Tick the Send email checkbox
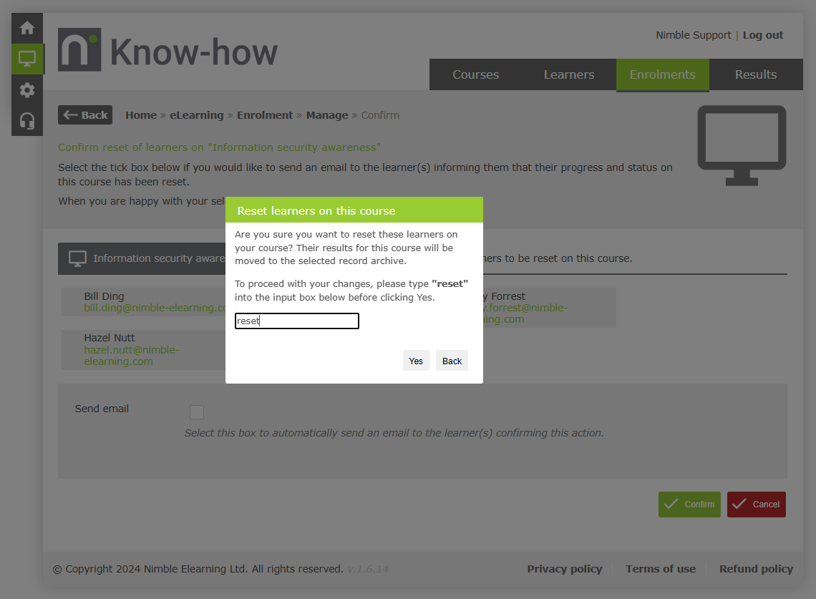The image size is (816, 599). pyautogui.click(x=197, y=412)
